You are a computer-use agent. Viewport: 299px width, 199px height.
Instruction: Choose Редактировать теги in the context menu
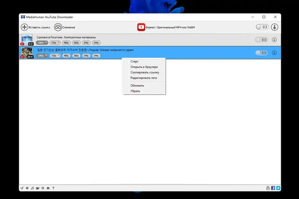click(x=144, y=78)
